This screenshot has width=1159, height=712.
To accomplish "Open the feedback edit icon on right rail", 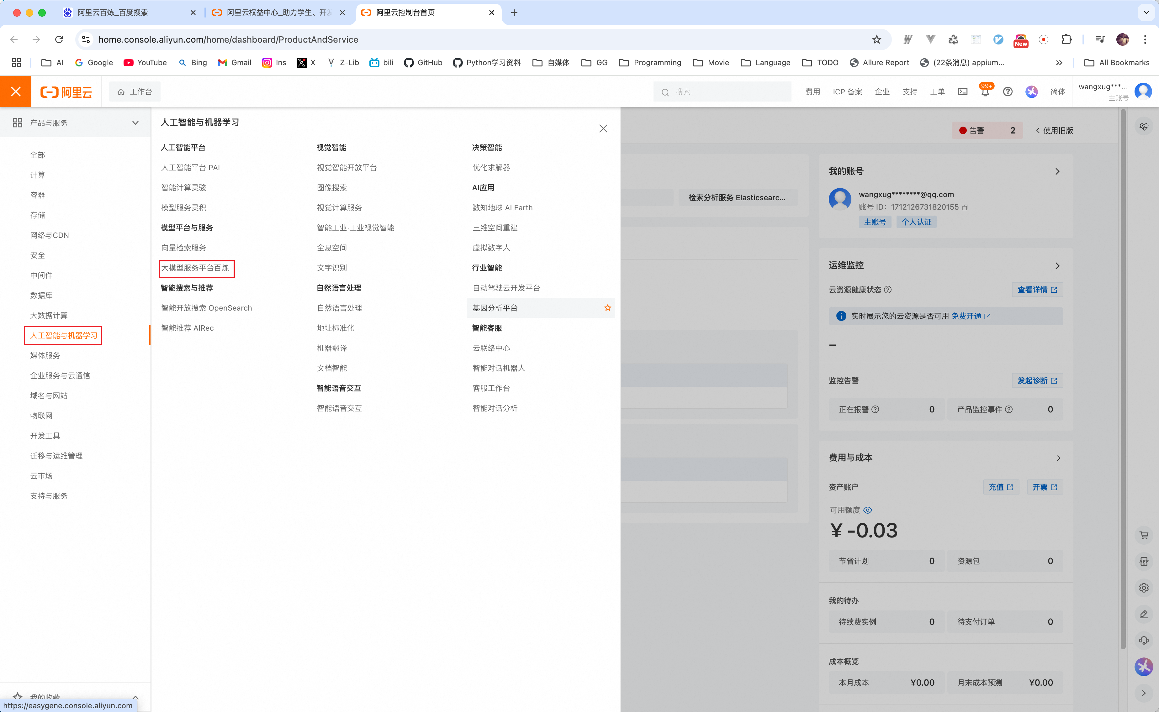I will click(1143, 614).
